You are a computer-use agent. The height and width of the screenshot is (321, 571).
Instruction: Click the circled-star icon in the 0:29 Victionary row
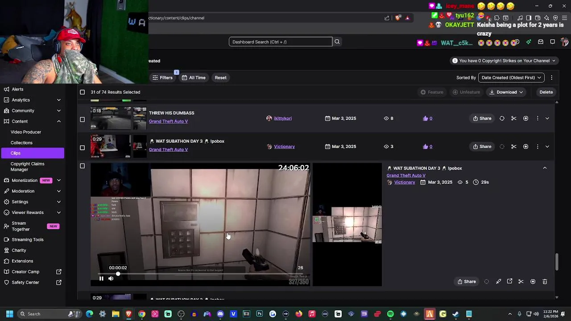click(x=525, y=146)
